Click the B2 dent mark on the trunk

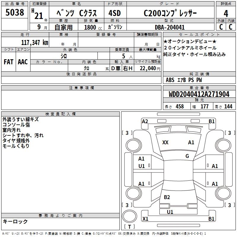[167, 197]
